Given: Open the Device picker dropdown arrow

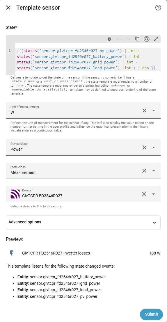Looking at the screenshot, I should click(154, 194).
